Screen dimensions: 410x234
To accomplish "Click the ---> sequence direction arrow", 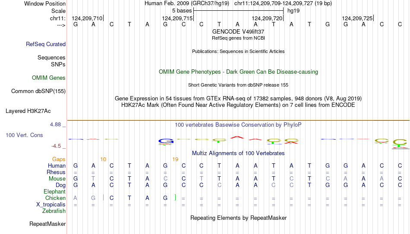I will (x=61, y=25).
